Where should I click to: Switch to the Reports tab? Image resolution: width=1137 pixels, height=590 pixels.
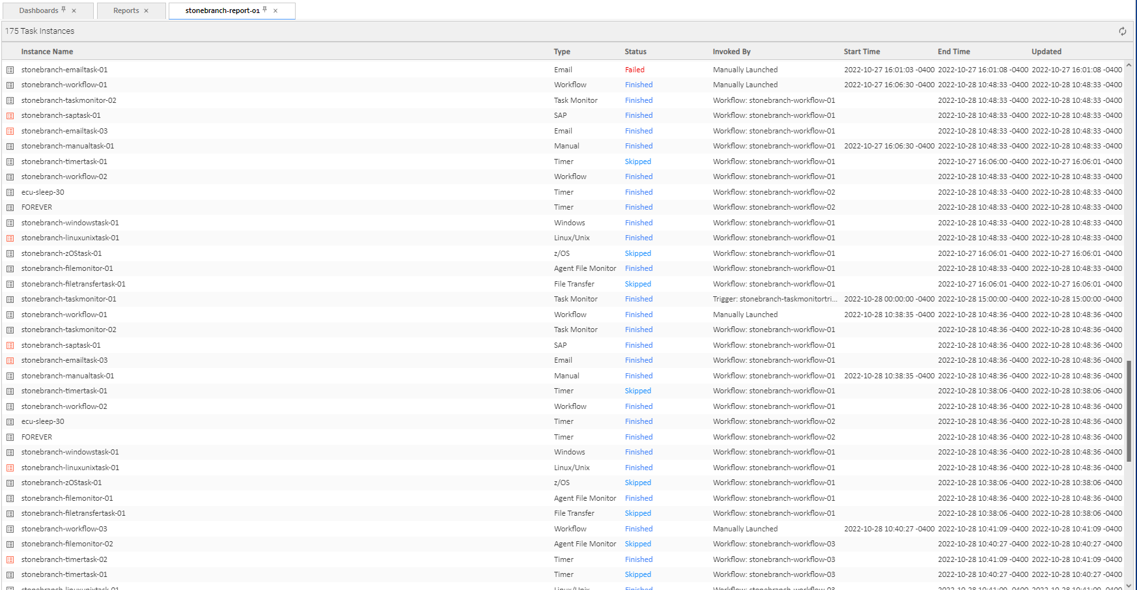coord(126,11)
